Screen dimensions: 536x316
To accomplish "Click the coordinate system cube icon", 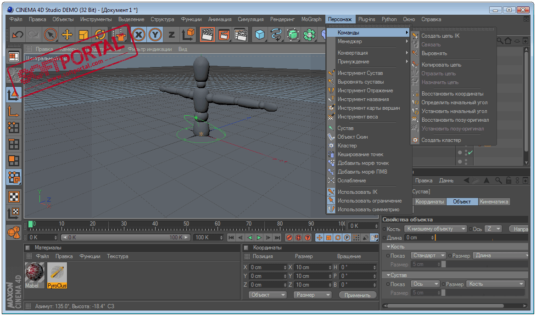I will (x=188, y=34).
